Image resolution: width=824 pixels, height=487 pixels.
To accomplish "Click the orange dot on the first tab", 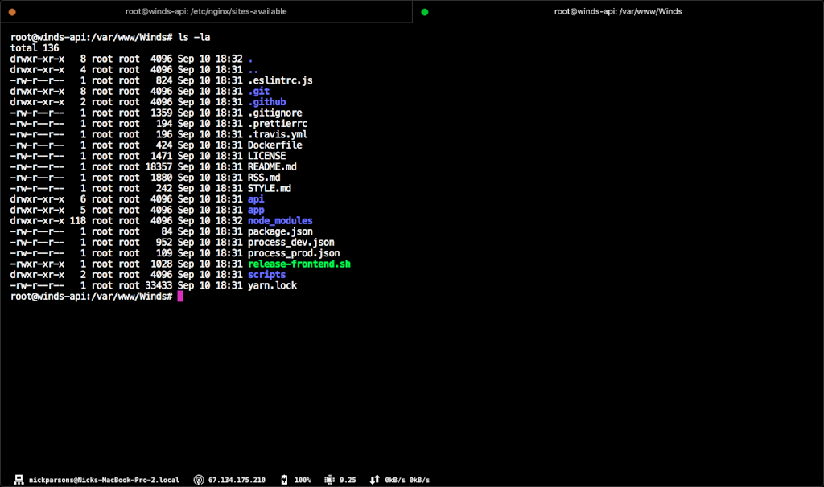I will pos(12,12).
